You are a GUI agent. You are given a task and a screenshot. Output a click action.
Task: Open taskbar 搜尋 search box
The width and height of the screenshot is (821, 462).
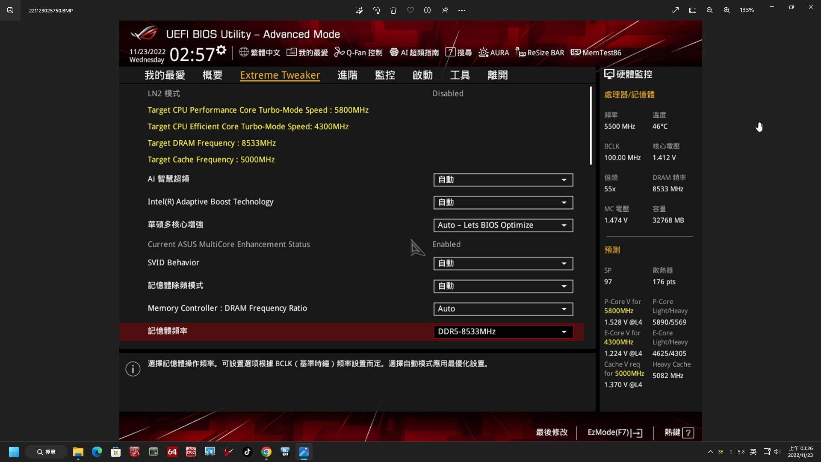point(46,452)
